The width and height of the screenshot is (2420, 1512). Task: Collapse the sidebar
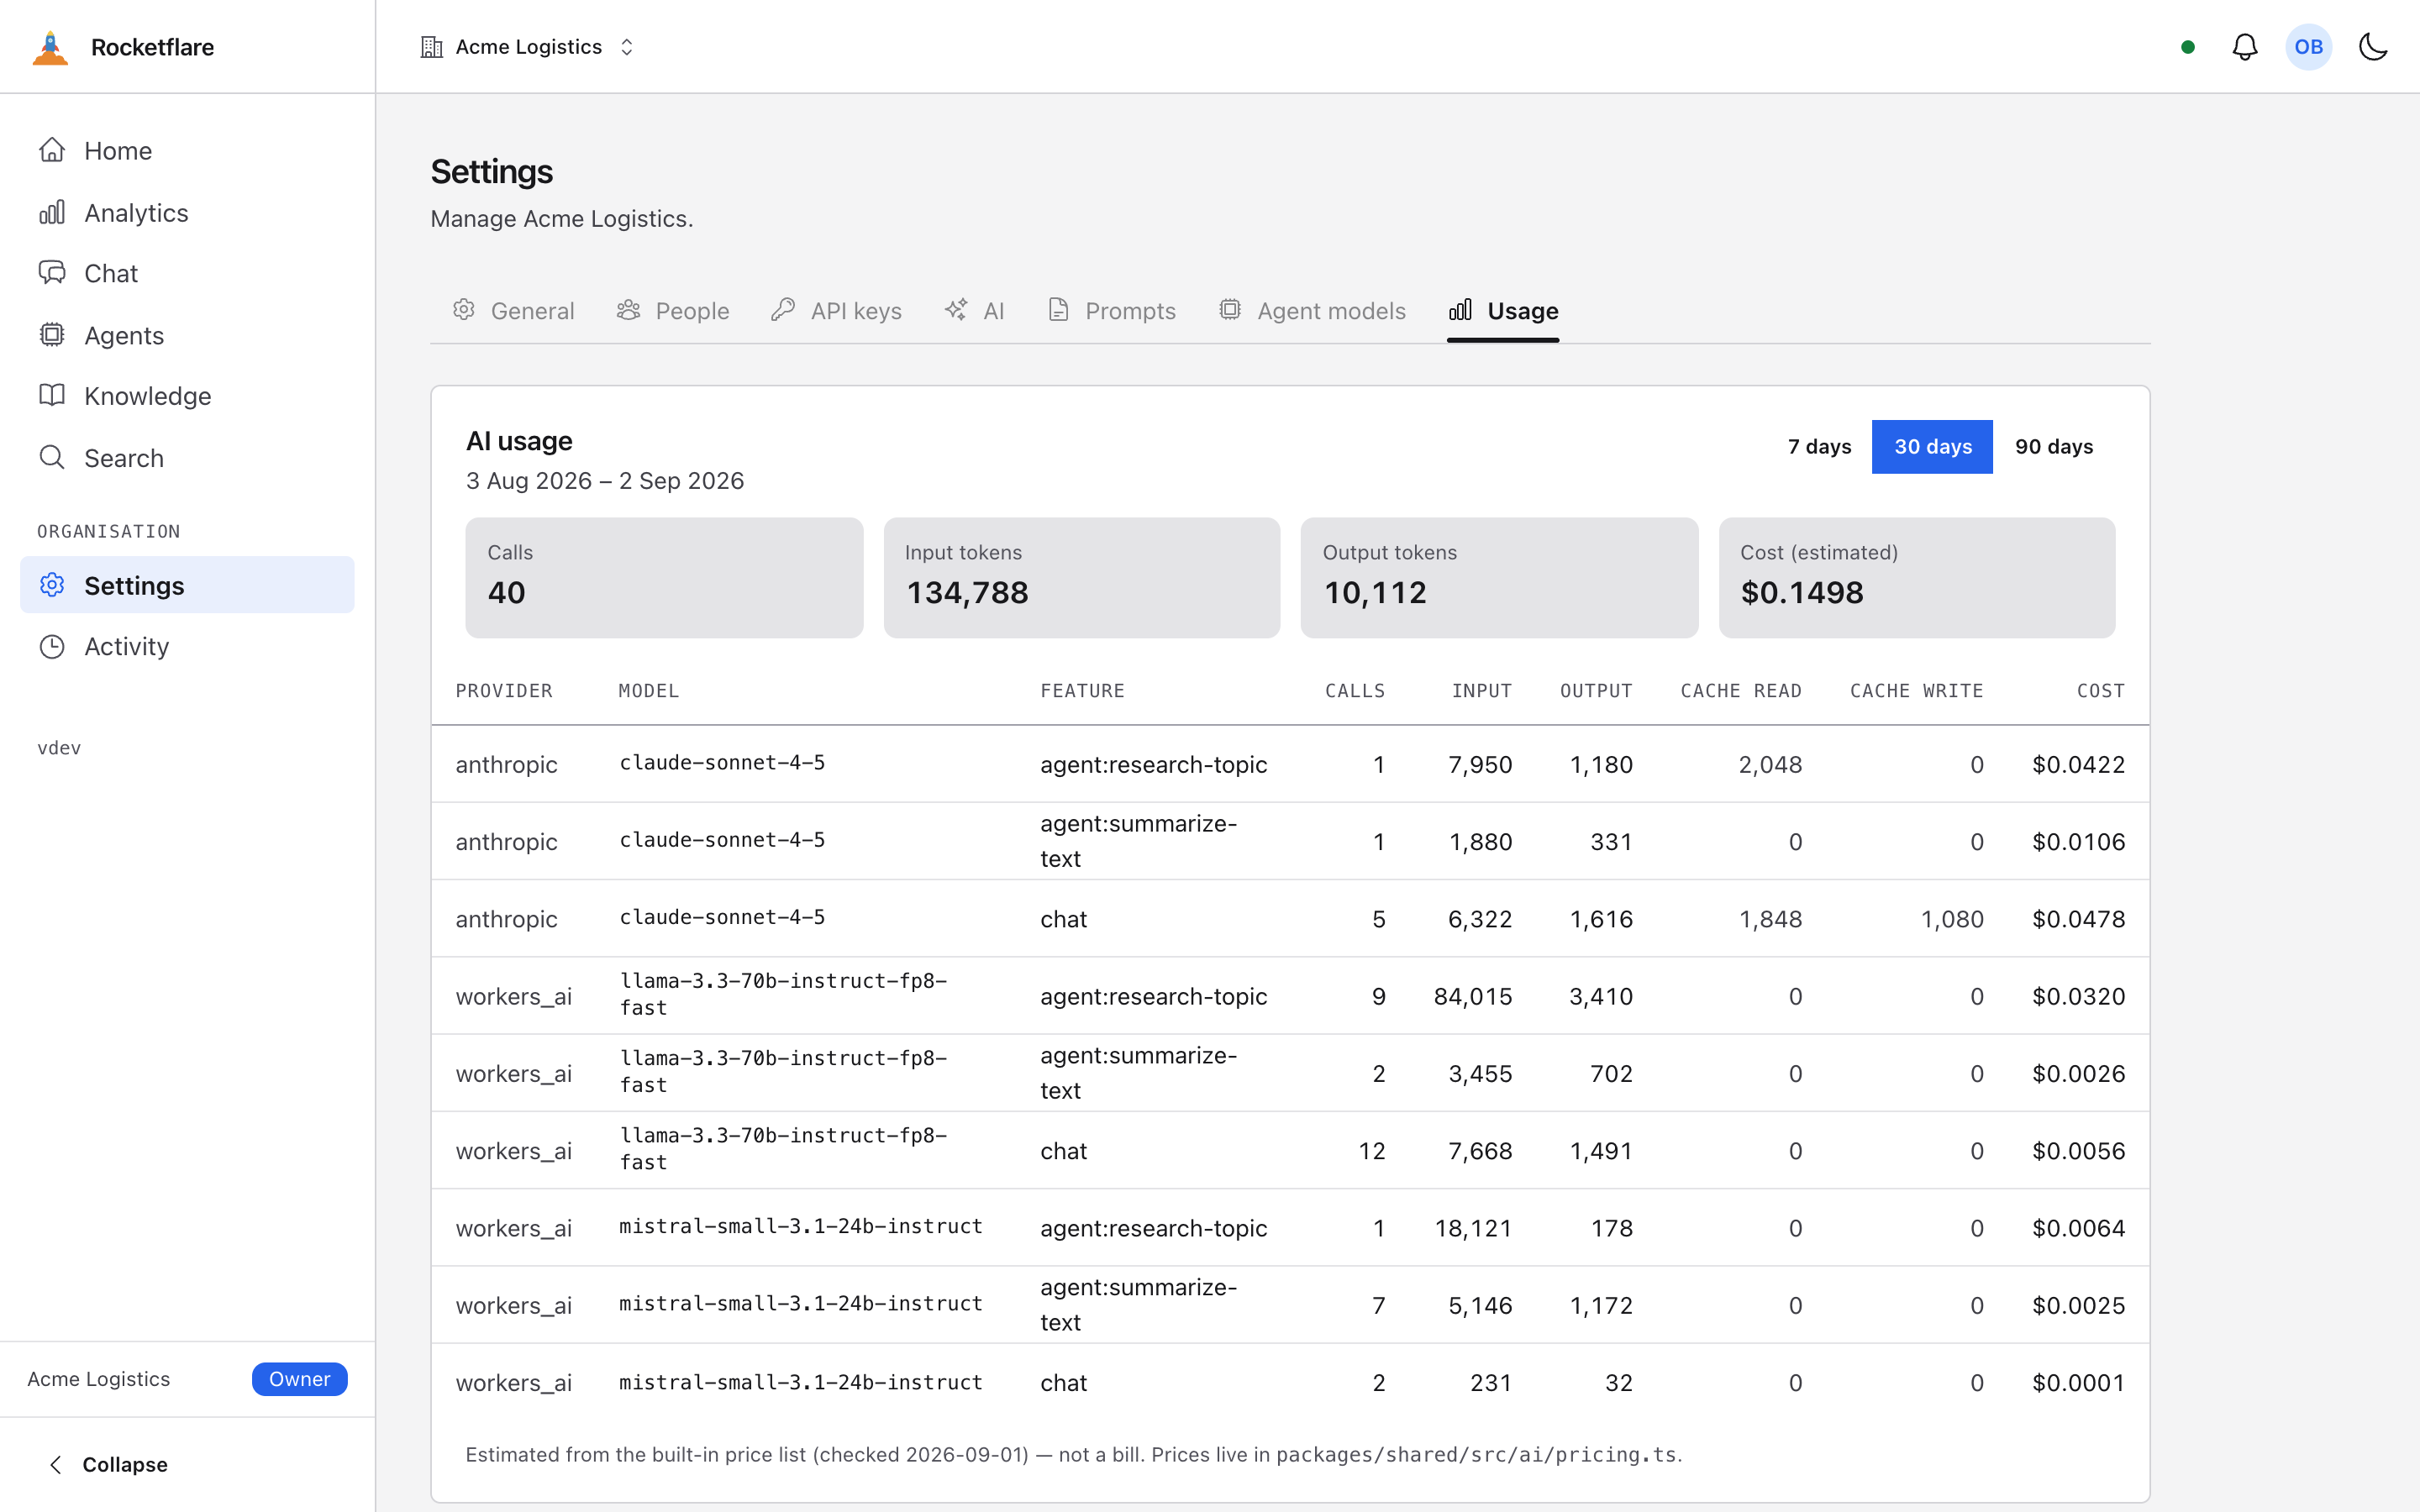pos(108,1464)
